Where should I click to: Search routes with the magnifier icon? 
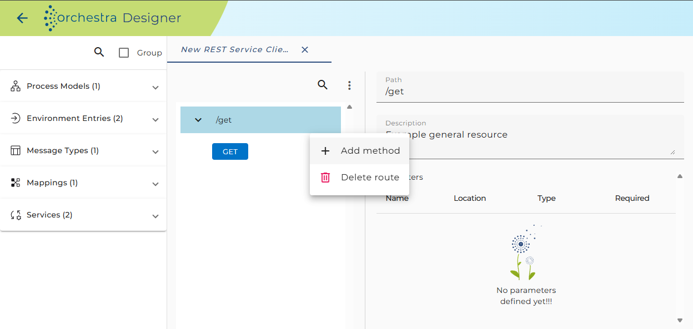coord(323,85)
